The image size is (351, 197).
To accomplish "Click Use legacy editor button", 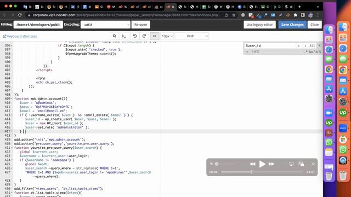I will 259,25.
